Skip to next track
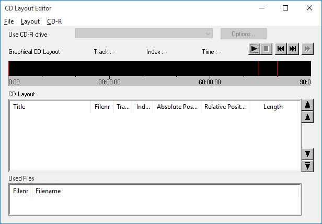Screen dimensions: 322x224 click(293, 49)
